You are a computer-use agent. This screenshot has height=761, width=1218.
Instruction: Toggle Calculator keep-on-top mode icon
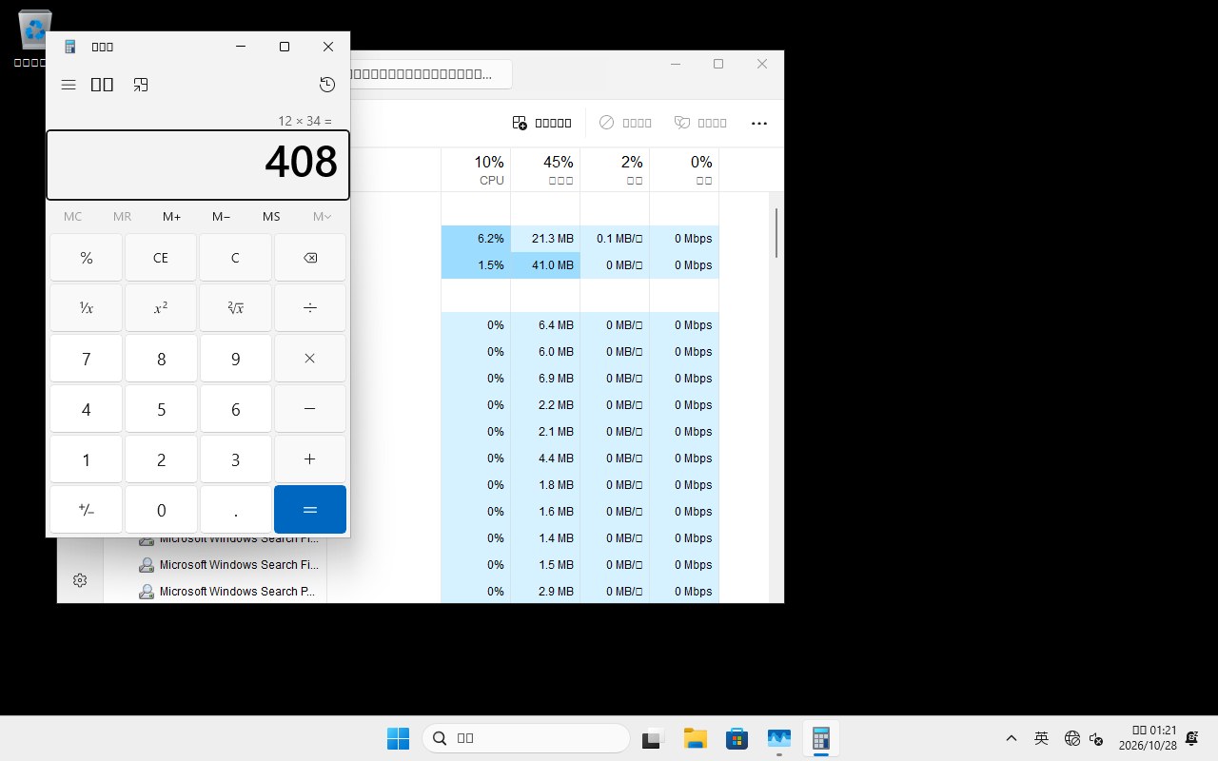coord(141,85)
